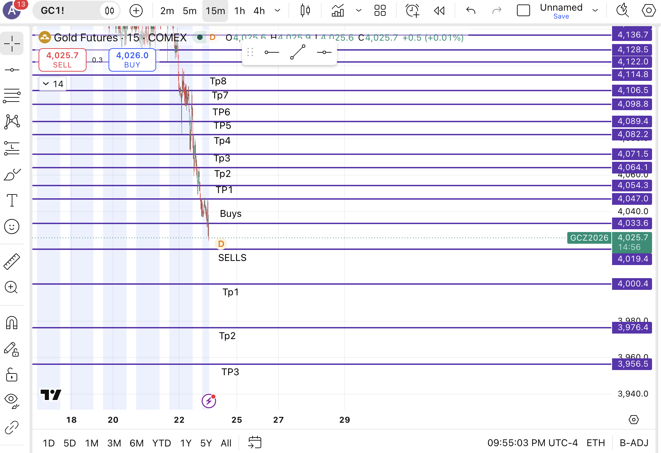Select the 4h timeframe
The width and height of the screenshot is (661, 453).
(x=259, y=11)
